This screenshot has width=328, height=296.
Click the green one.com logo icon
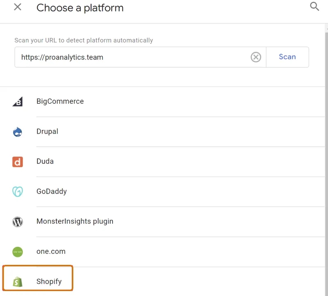click(18, 252)
